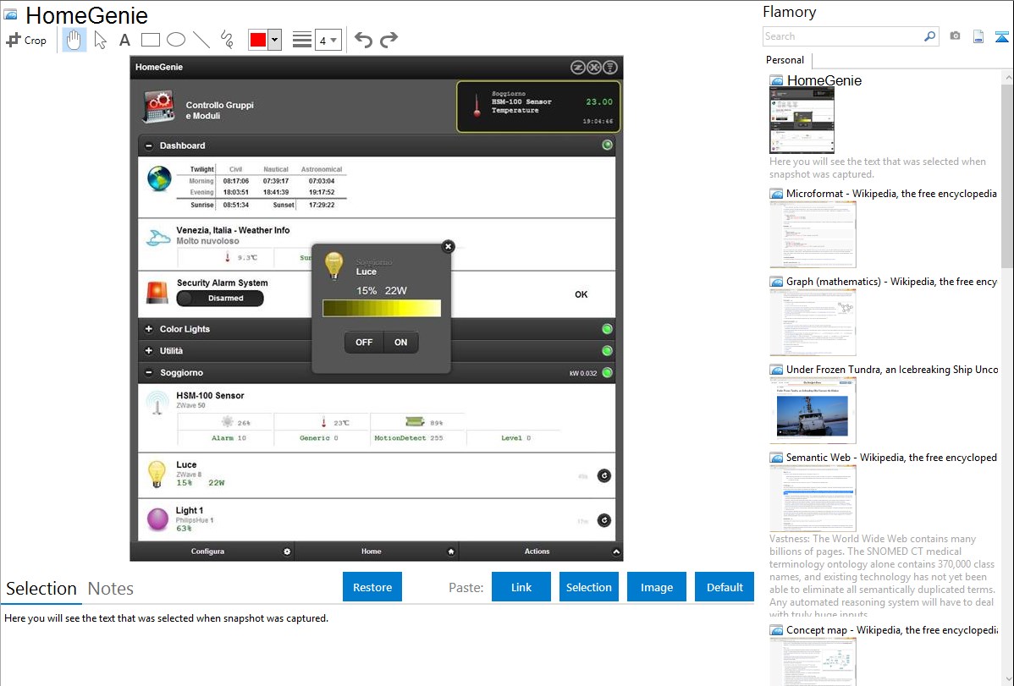Screen dimensions: 1014x686
Task: Open the Actions menu at bottom
Action: (541, 552)
